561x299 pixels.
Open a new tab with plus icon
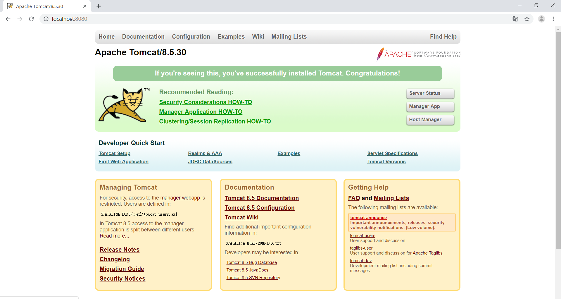click(x=99, y=6)
